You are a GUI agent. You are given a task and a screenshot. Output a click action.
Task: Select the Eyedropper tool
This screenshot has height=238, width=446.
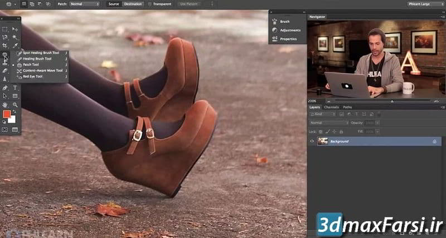point(15,46)
